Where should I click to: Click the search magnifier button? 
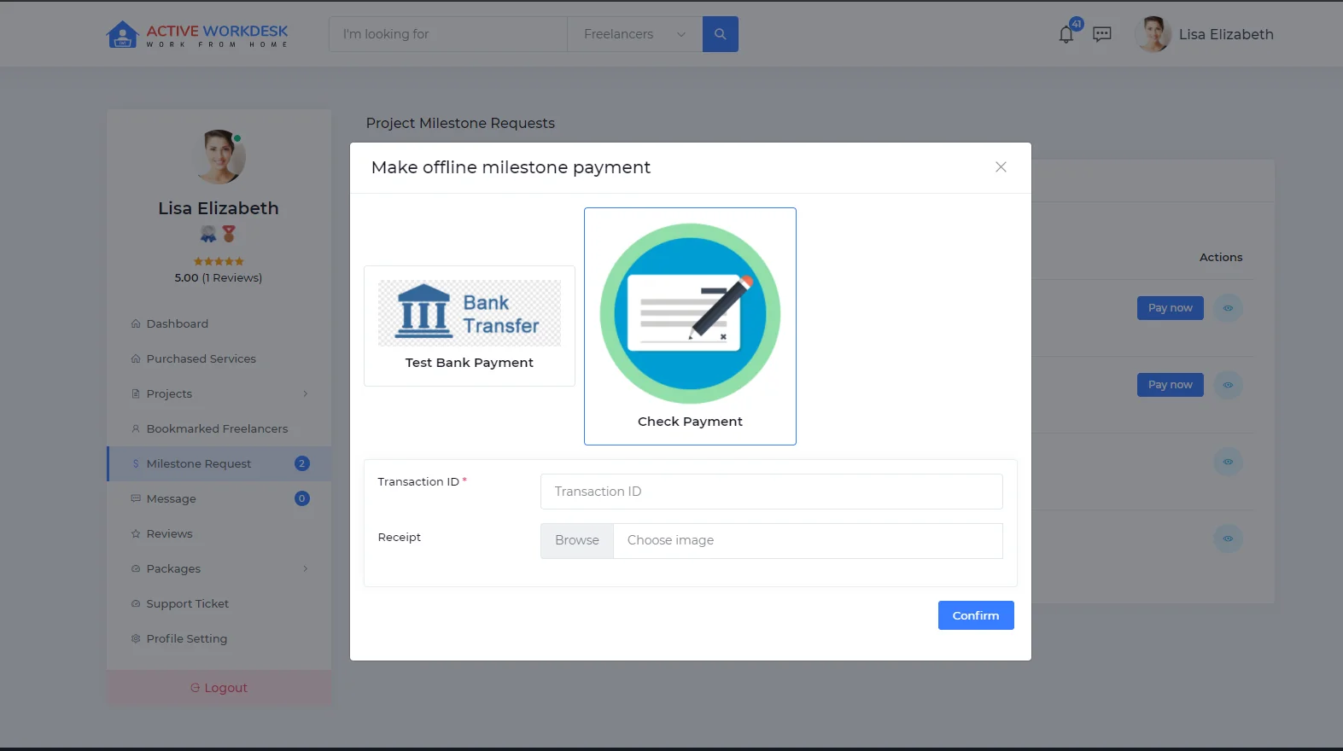[x=720, y=34]
